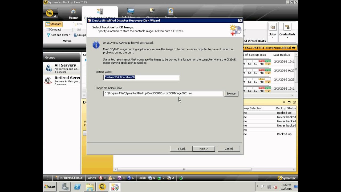Open the Home tab
This screenshot has width=341, height=192.
coord(73,14)
